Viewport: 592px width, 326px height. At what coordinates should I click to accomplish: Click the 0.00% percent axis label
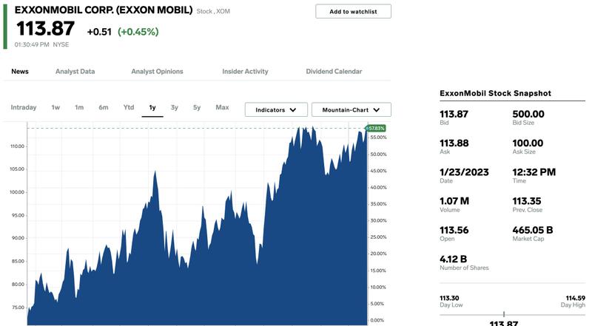coord(377,320)
